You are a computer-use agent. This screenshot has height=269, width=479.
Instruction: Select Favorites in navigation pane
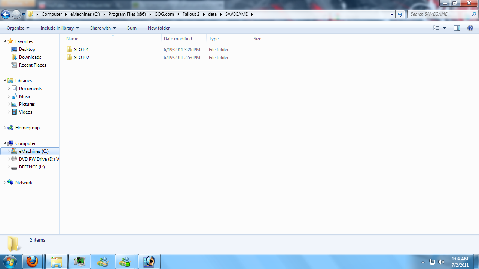pyautogui.click(x=24, y=41)
